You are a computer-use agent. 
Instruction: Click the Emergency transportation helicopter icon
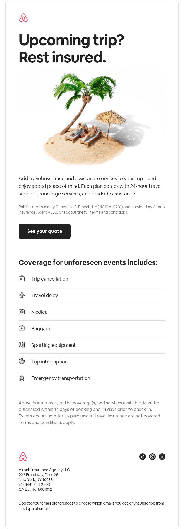click(x=22, y=378)
